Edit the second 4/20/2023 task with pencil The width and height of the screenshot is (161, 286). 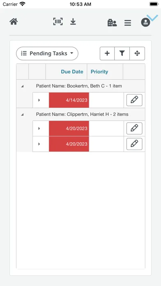(x=134, y=144)
